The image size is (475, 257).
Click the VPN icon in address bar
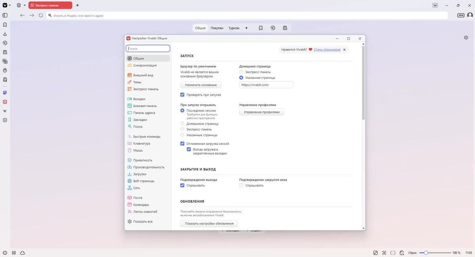[461, 15]
